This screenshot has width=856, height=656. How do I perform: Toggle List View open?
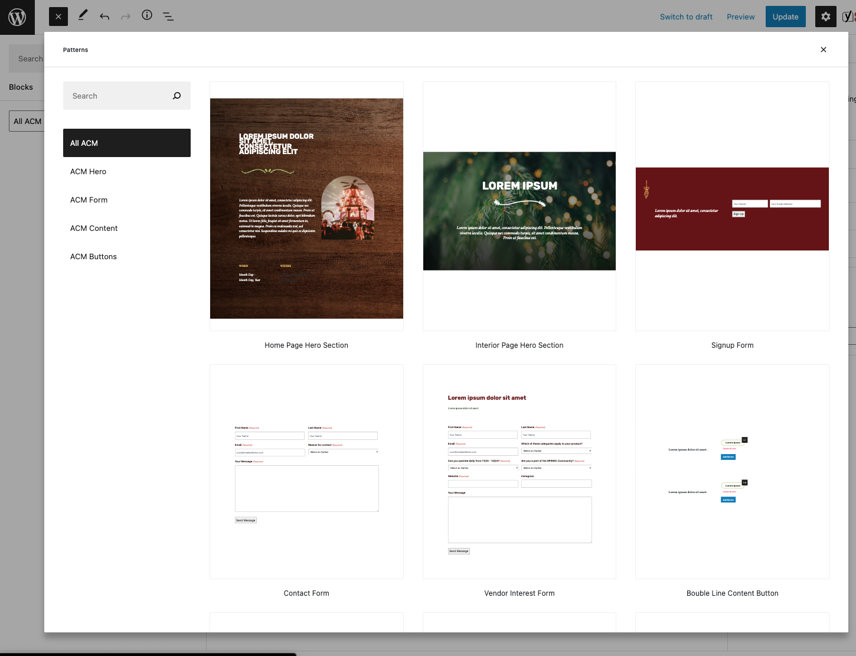tap(168, 16)
